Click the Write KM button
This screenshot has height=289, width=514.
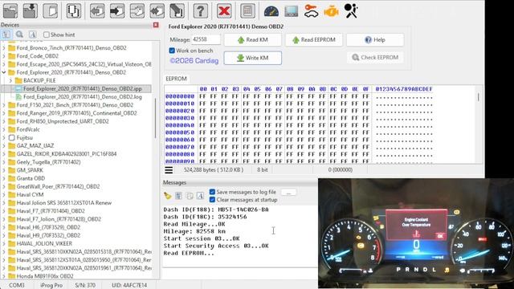coord(252,58)
